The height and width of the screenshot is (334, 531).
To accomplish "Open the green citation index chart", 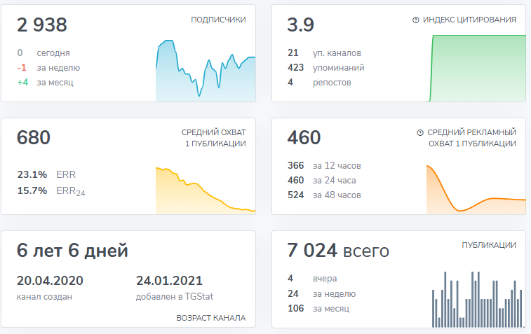I will coord(476,69).
